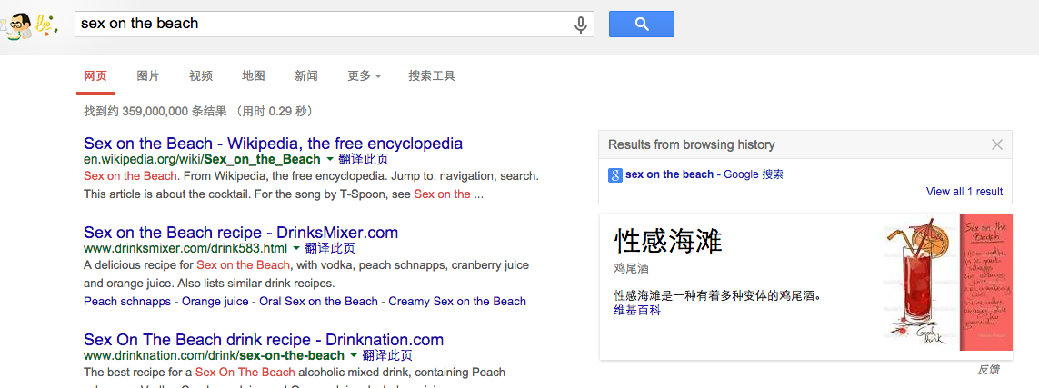Open 搜索工具 search tools

coord(432,76)
